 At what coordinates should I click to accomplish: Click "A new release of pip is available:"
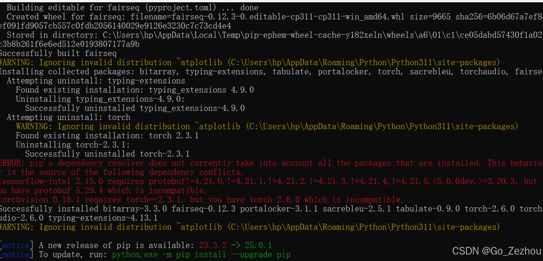pyautogui.click(x=116, y=245)
